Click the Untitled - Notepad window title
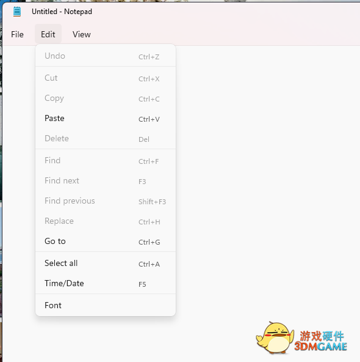The image size is (360, 362). coord(62,12)
